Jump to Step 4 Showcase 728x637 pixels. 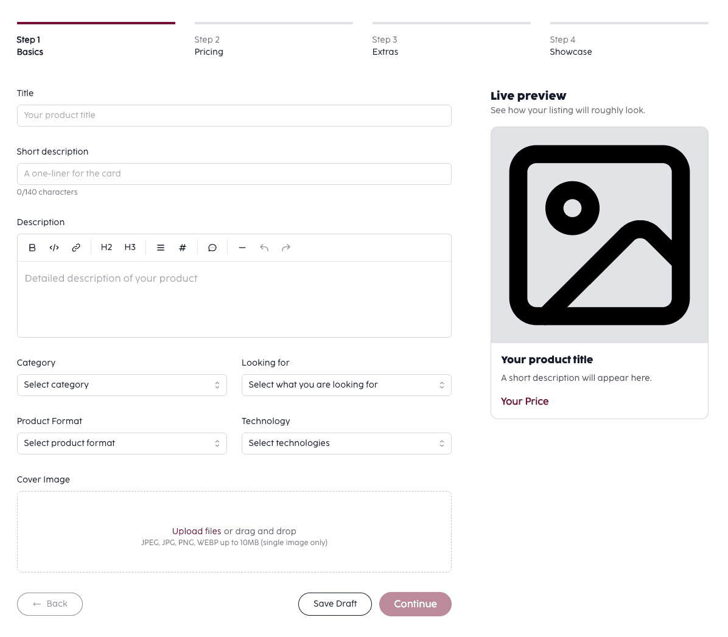coord(570,46)
